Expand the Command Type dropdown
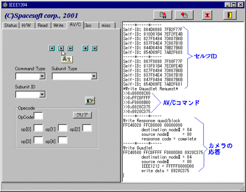The width and height of the screenshot is (246, 192). click(42, 76)
